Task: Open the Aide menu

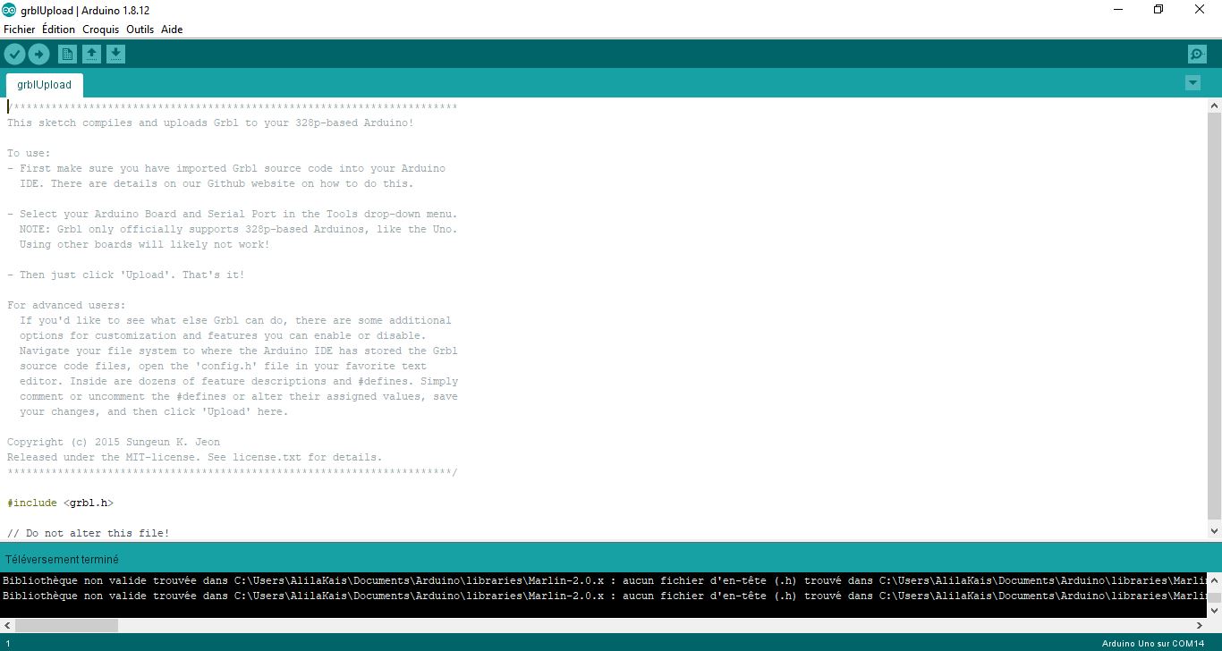Action: tap(172, 30)
